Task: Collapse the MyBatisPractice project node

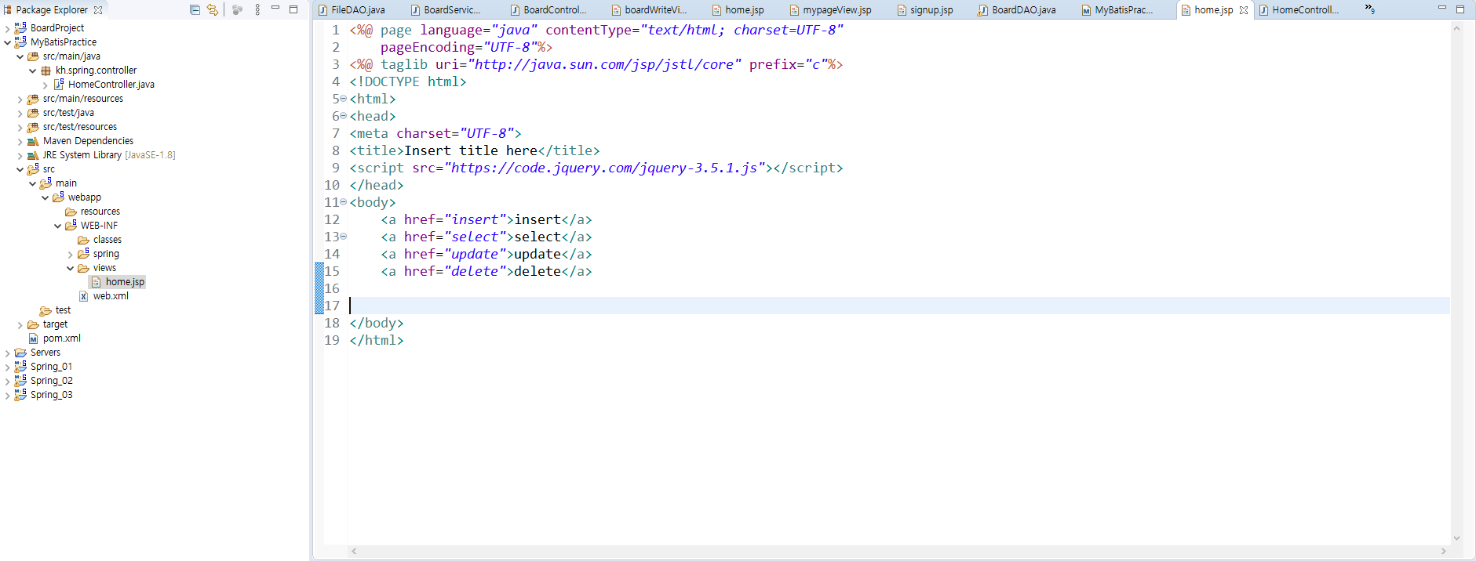Action: coord(7,42)
